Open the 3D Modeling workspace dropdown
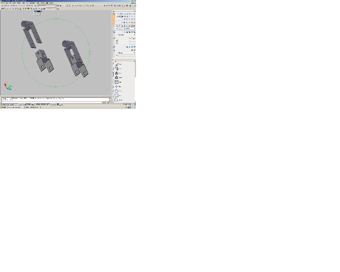340x272 pixels. pos(56,6)
